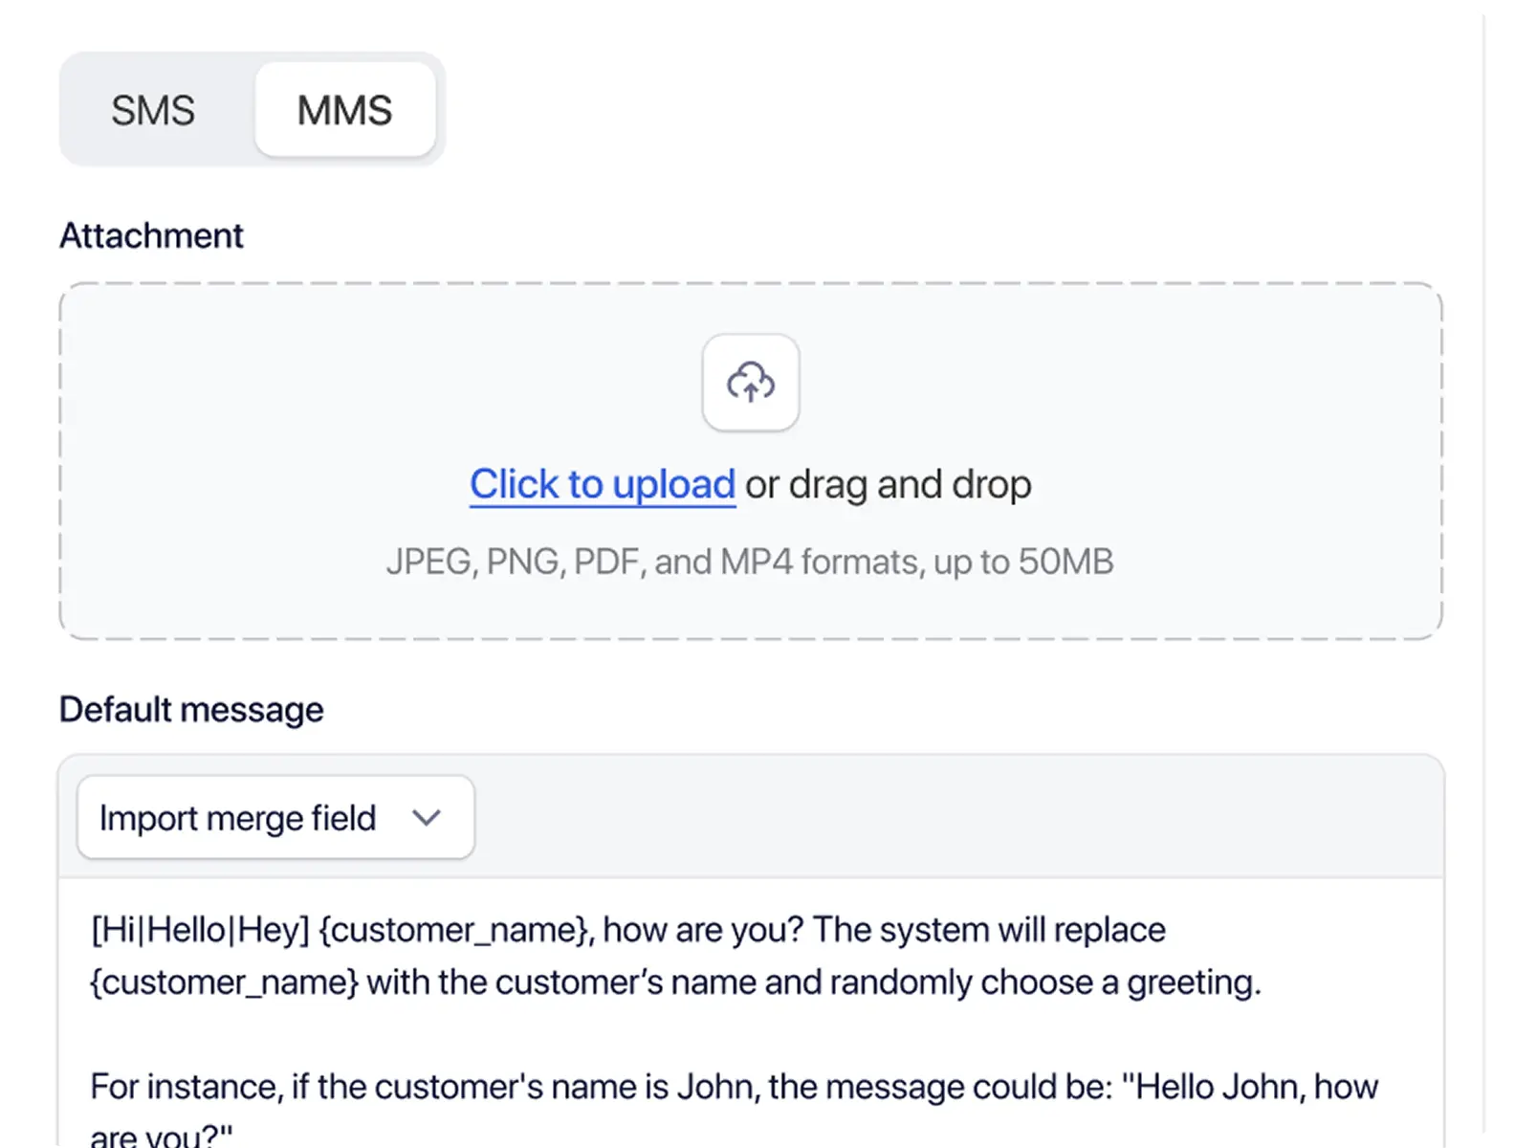This screenshot has width=1515, height=1148.
Task: Expand the chevron beside Import merge field
Action: click(x=426, y=818)
